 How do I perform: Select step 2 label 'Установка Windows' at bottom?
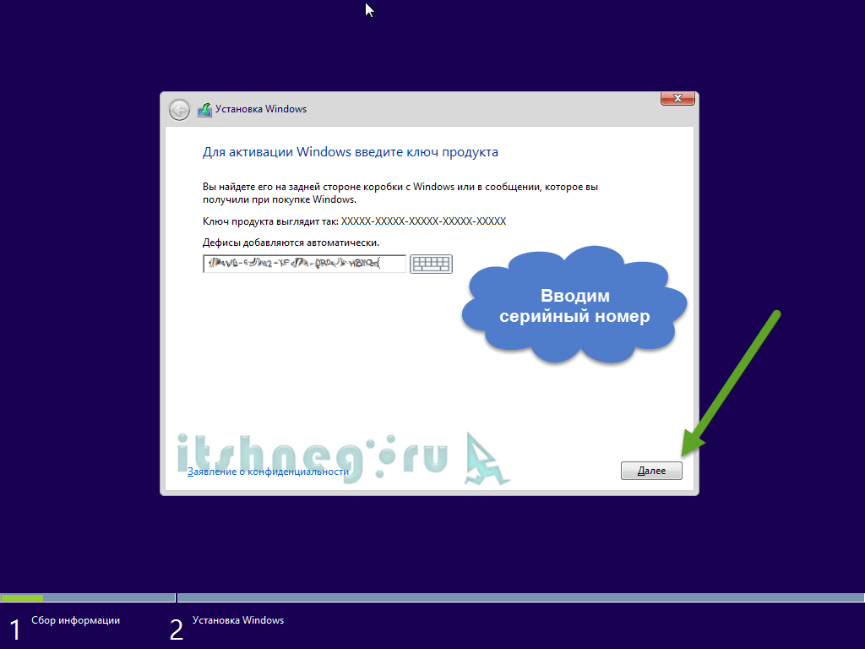tap(238, 620)
